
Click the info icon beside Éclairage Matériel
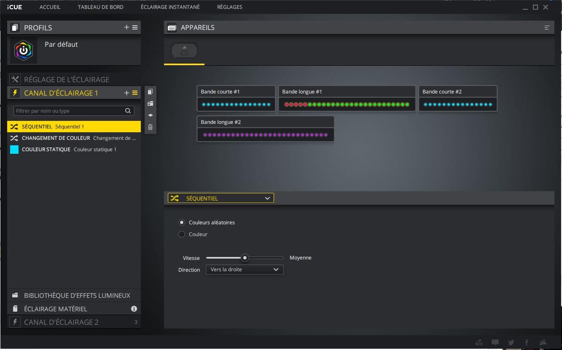(x=134, y=309)
